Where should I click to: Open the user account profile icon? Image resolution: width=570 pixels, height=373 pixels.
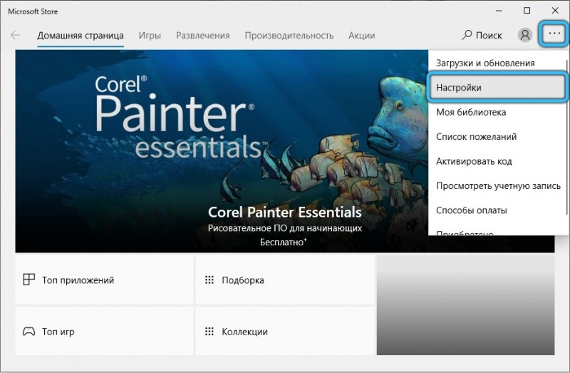coord(524,35)
